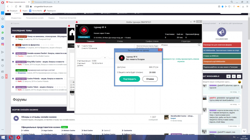This screenshot has height=140, width=250.
Task: Open Покерный клуб WINGamble announcement link
Action: point(220,61)
